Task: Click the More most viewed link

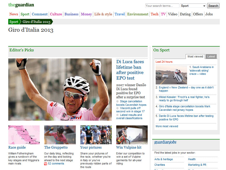Action: [x=167, y=126]
